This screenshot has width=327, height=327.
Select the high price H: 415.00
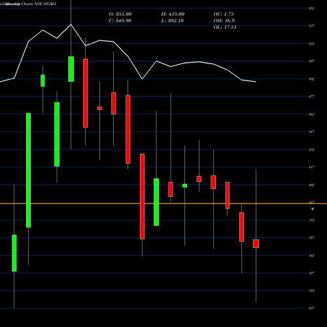tap(173, 14)
